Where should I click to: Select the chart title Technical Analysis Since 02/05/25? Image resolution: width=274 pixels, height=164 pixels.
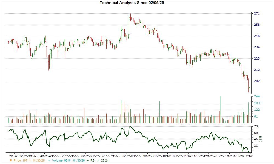coord(132,3)
